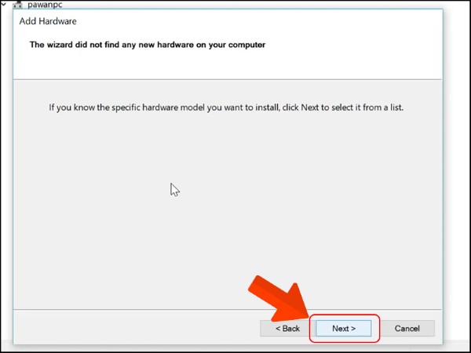This screenshot has width=471, height=353.
Task: Click the pawanpc computer icon
Action: click(x=18, y=4)
